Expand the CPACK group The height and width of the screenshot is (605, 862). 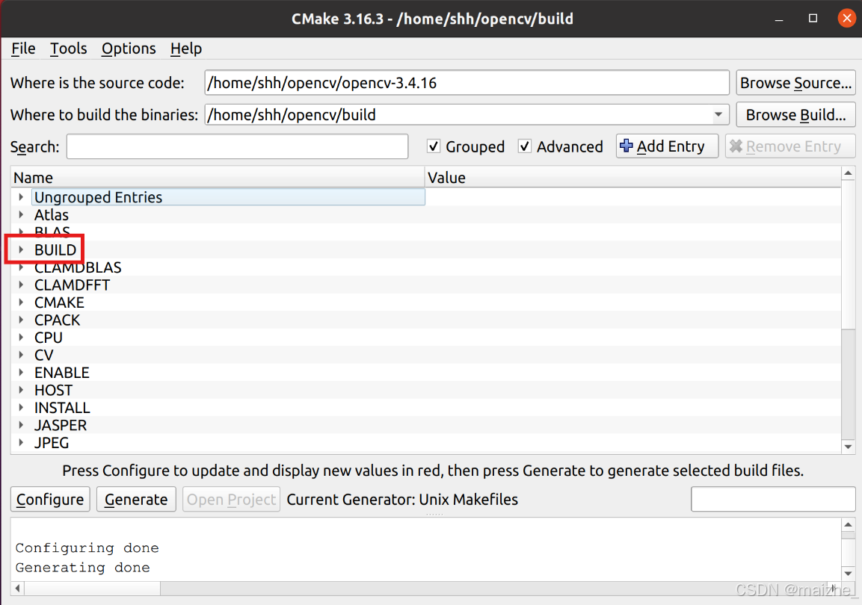[x=21, y=320]
